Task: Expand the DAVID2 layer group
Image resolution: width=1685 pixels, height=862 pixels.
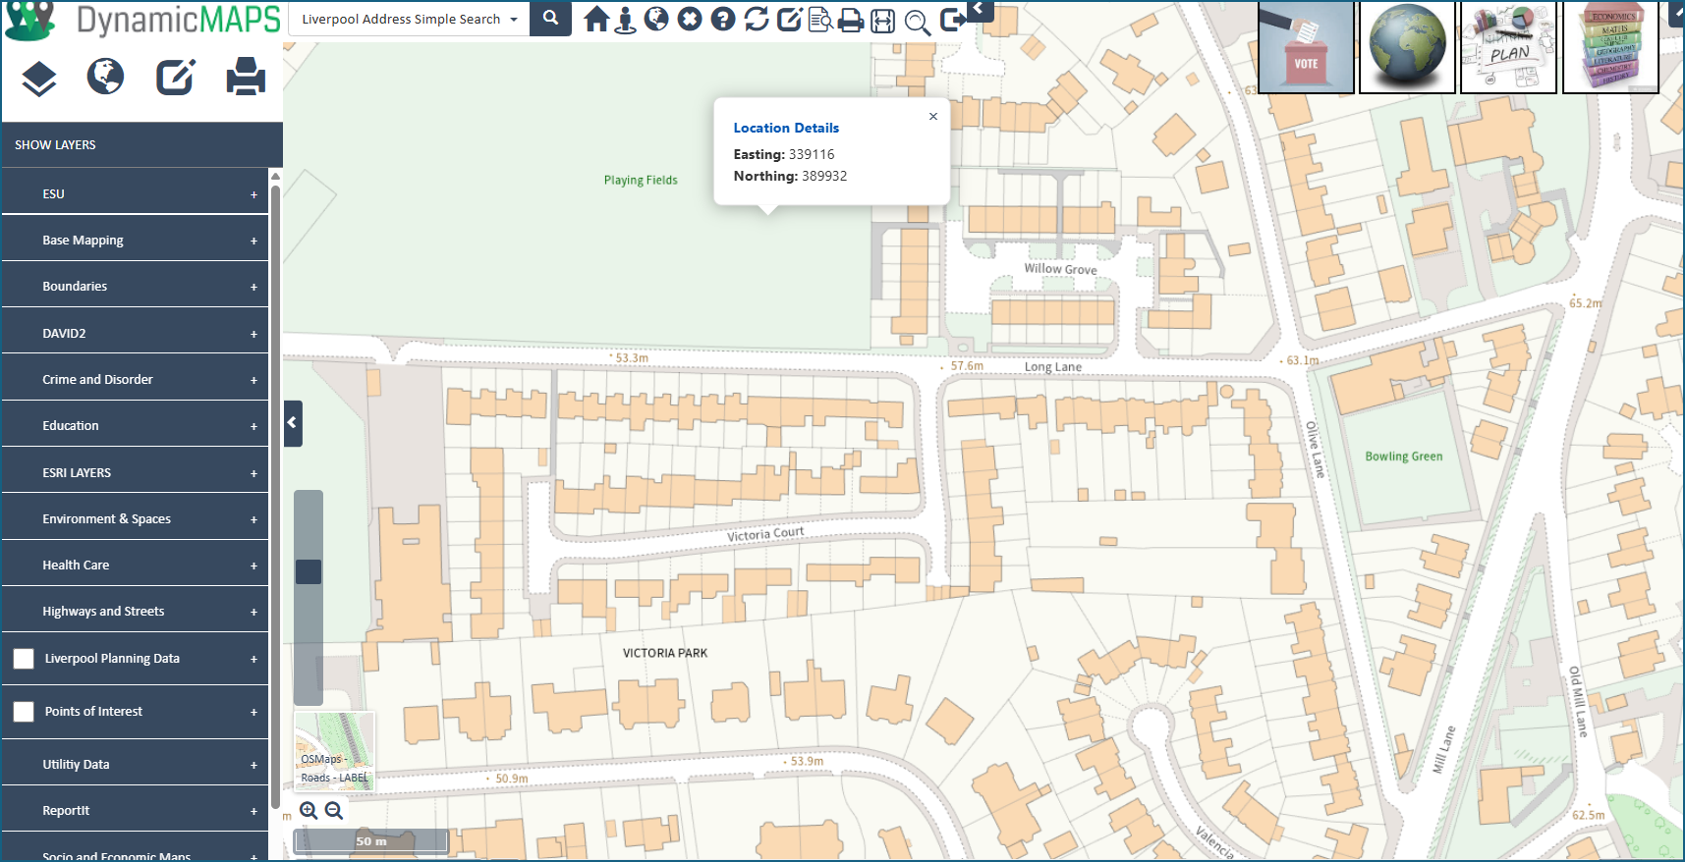Action: point(253,335)
